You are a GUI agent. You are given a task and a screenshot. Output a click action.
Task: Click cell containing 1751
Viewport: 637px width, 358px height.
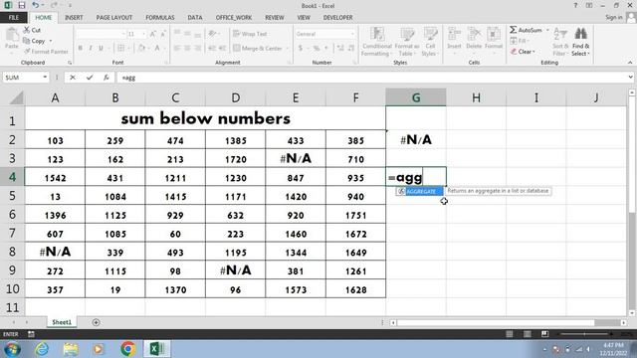click(356, 215)
